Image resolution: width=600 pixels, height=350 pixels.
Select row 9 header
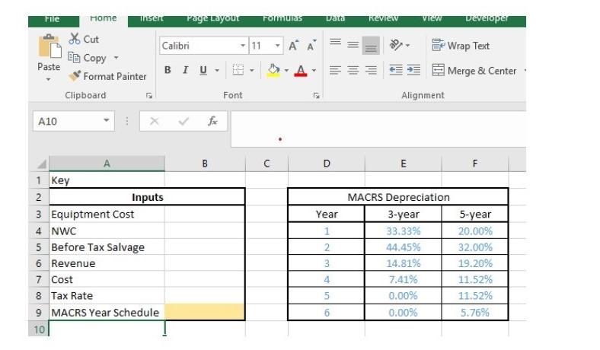39,313
